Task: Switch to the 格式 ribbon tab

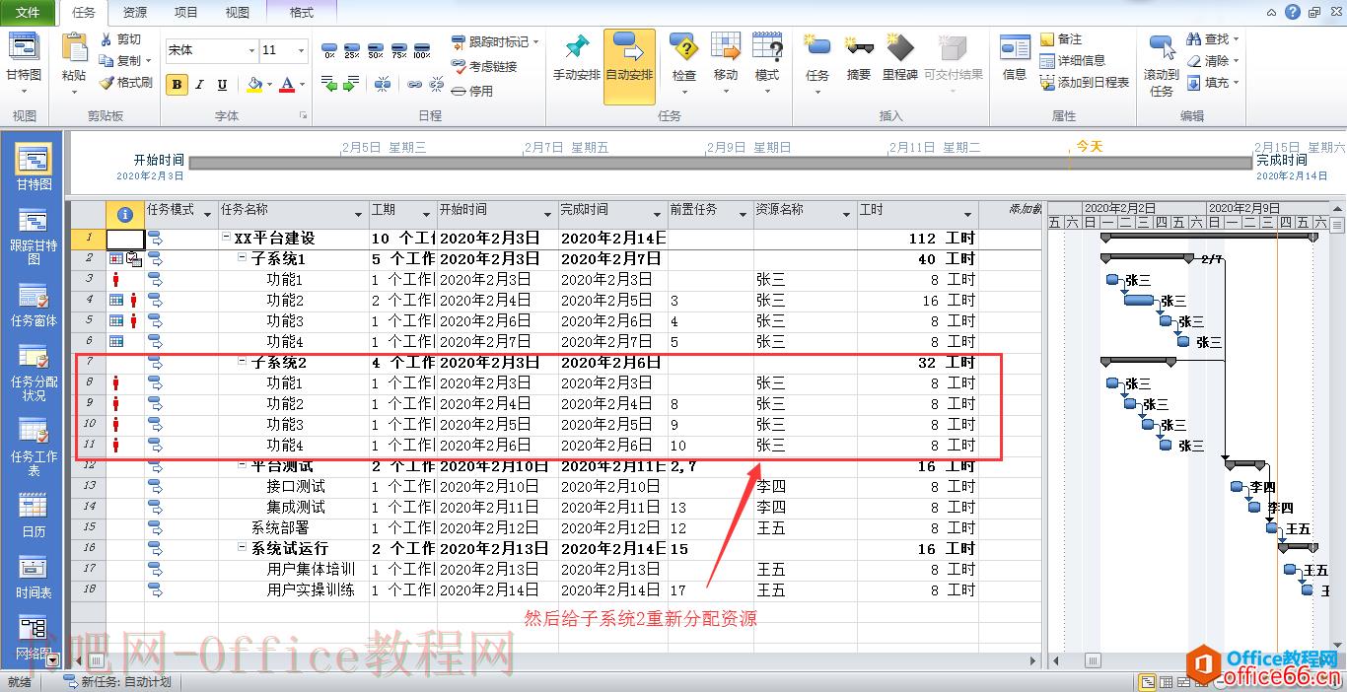Action: pyautogui.click(x=302, y=13)
